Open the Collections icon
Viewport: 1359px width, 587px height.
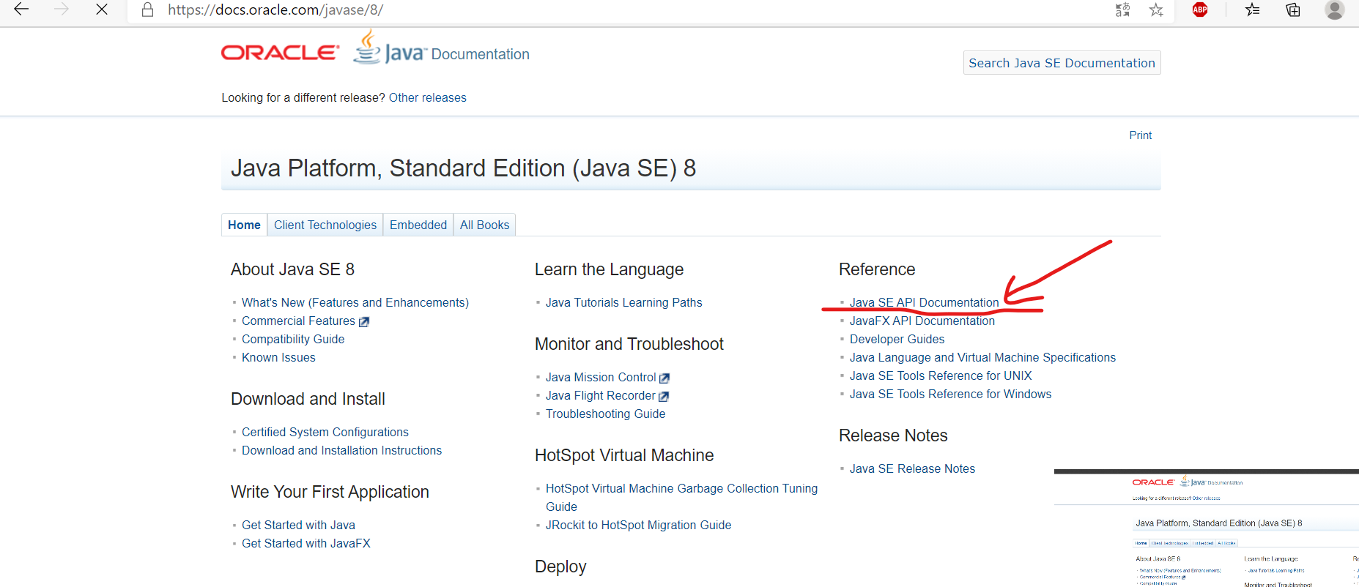[x=1293, y=10]
